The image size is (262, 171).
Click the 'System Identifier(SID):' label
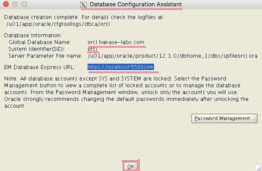(x=37, y=49)
